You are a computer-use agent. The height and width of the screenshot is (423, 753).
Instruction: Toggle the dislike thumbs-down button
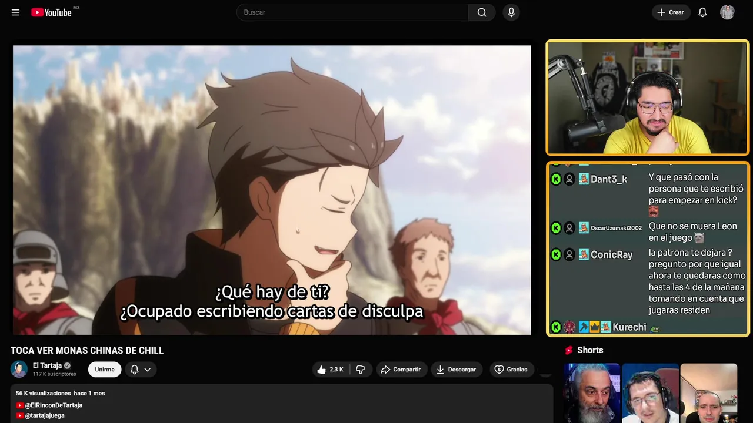click(x=361, y=370)
